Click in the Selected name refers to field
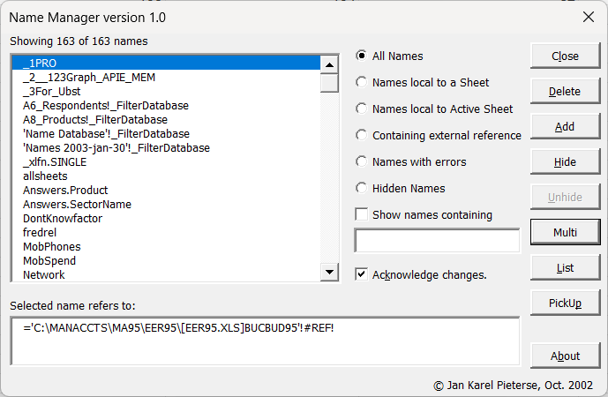 coord(266,341)
